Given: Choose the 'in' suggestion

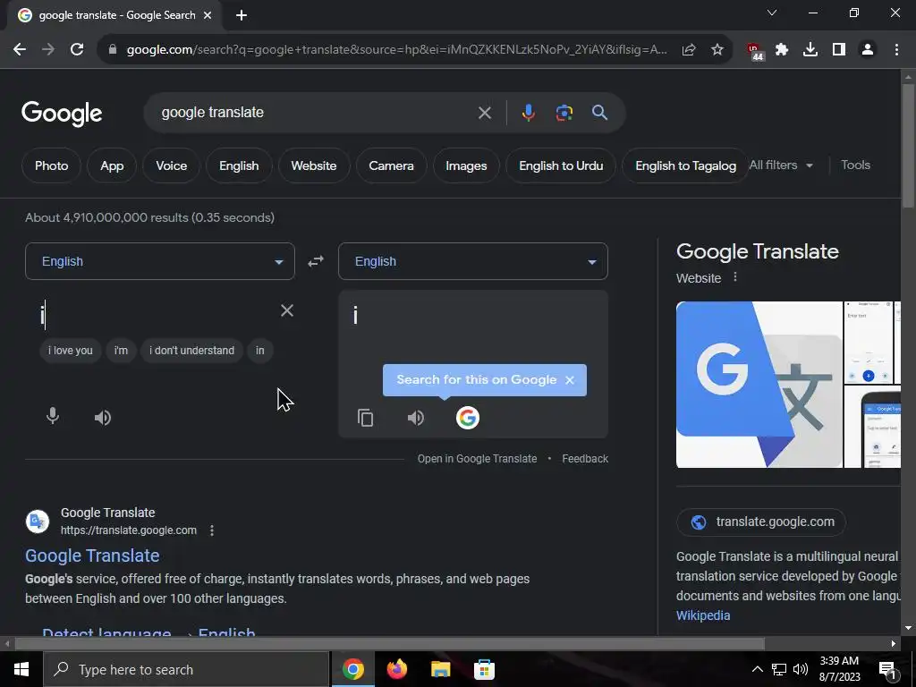Looking at the screenshot, I should pos(260,351).
